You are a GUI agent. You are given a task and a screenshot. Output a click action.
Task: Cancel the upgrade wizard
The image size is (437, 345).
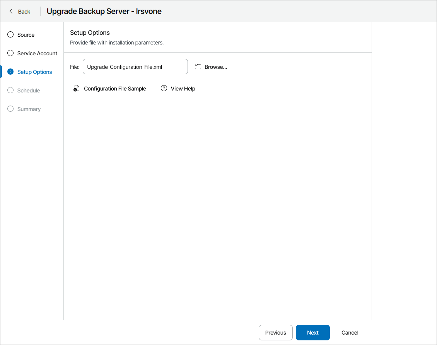point(350,333)
